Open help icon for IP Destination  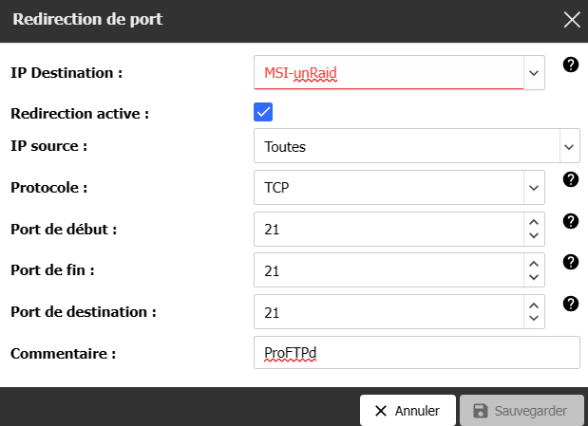coord(571,65)
